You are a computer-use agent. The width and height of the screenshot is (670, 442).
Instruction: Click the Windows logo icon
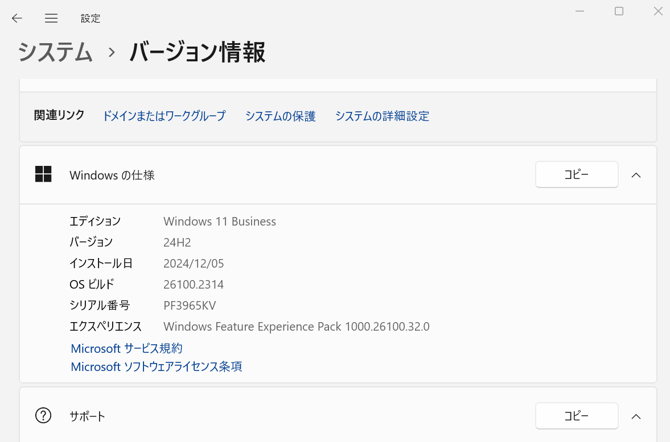coord(43,174)
